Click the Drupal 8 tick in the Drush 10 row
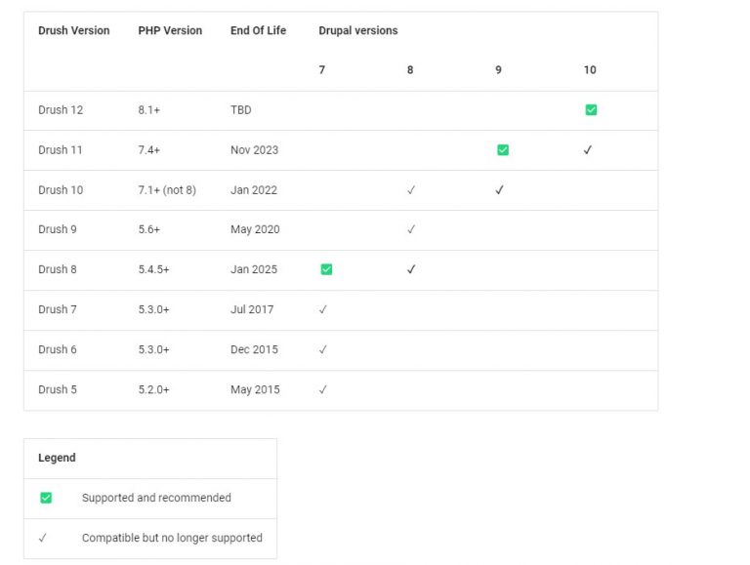 411,190
